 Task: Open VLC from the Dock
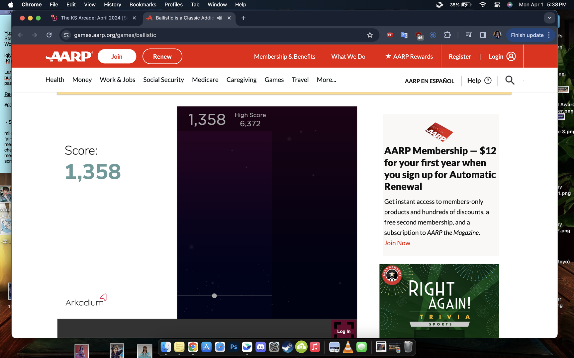click(348, 347)
